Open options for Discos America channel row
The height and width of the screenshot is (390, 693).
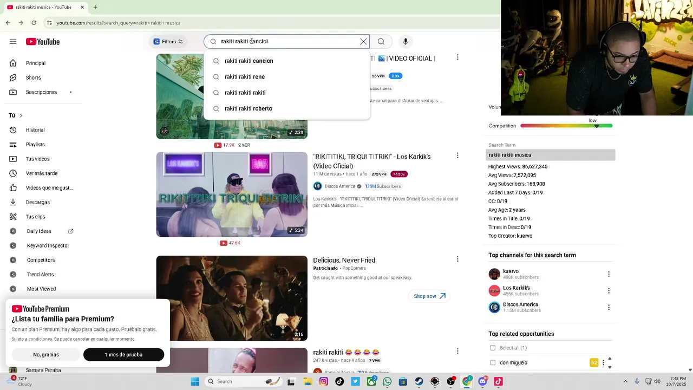(609, 308)
